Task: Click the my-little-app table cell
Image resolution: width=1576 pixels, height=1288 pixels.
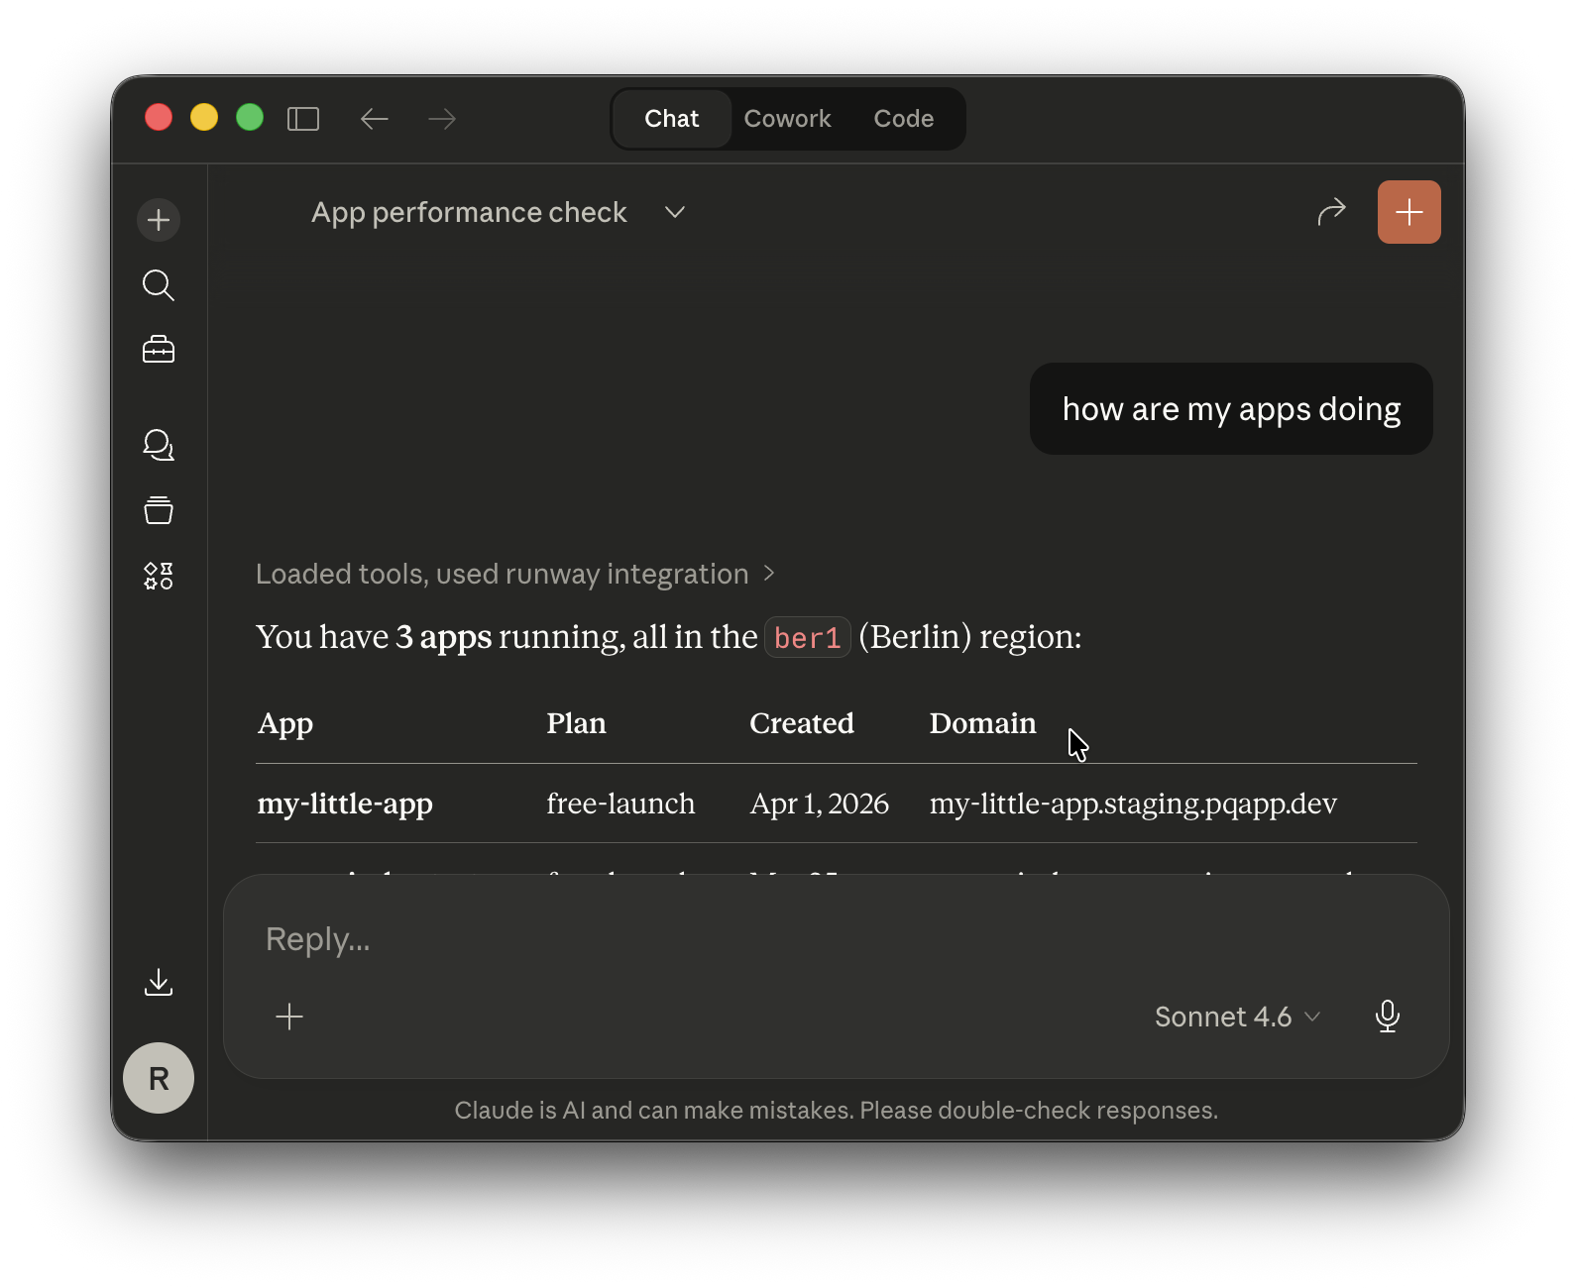Action: coord(345,803)
